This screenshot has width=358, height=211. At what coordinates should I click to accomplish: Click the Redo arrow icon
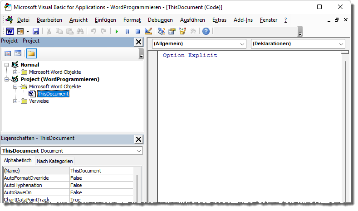103,31
